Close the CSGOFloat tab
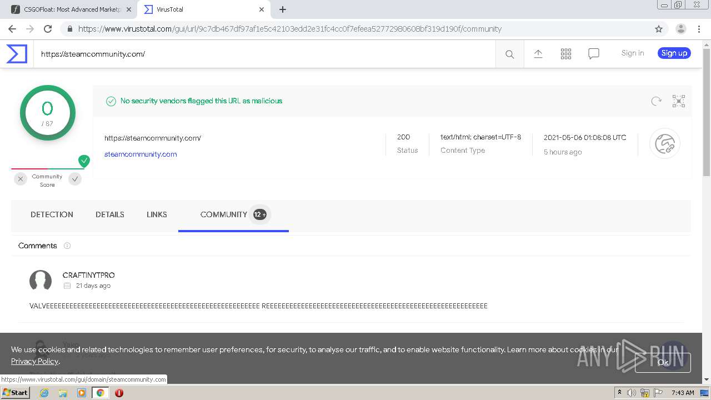 [129, 9]
